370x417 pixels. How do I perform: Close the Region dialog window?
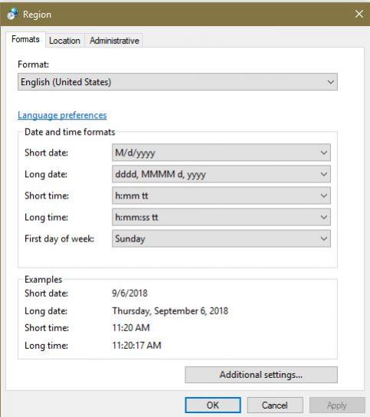pyautogui.click(x=359, y=14)
